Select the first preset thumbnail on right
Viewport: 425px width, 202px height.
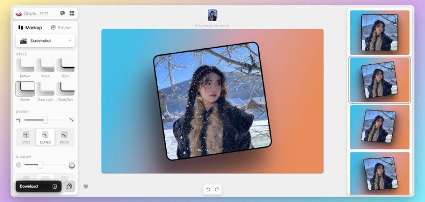click(379, 32)
